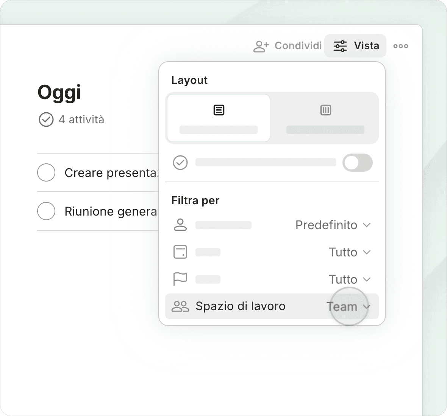Image resolution: width=447 pixels, height=416 pixels.
Task: Mark Riunione generale task complete
Action: point(46,211)
